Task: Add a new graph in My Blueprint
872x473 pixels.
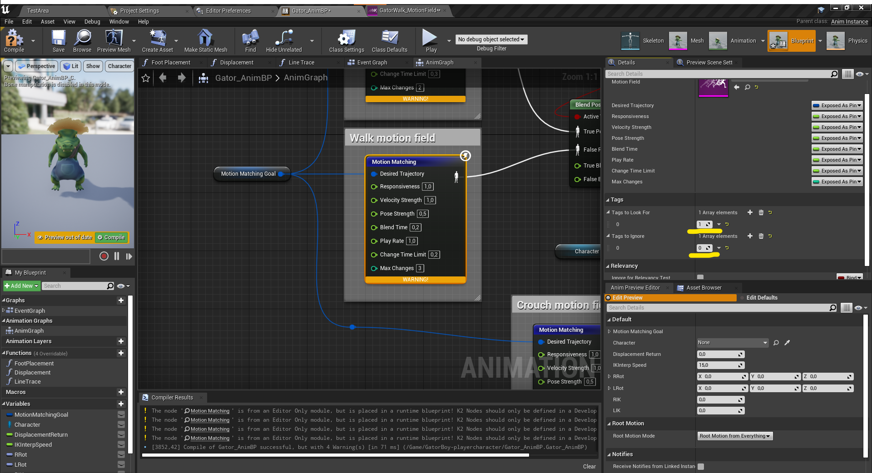Action: (x=121, y=300)
